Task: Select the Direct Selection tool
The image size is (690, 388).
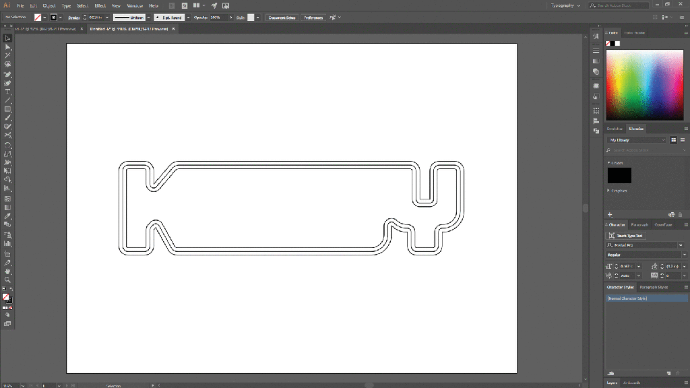Action: (x=7, y=47)
